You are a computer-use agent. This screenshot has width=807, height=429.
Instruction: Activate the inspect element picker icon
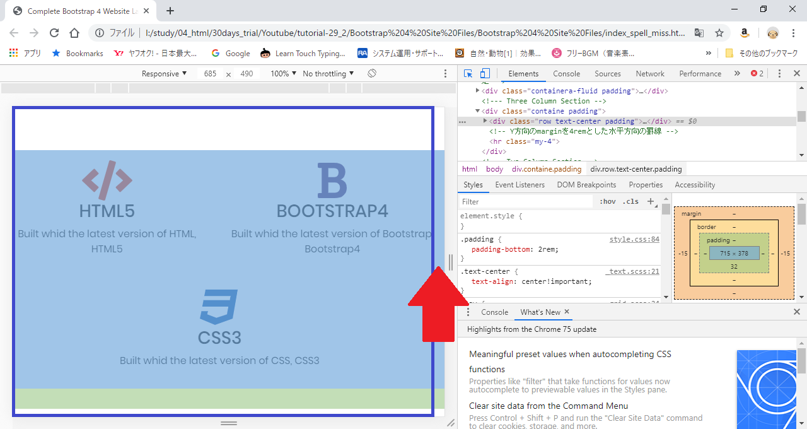[x=468, y=74]
